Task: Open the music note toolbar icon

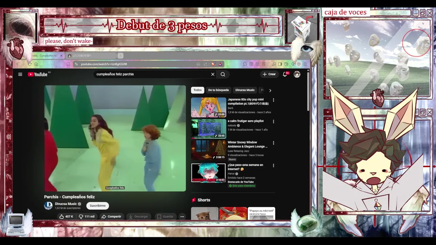Action: click(x=274, y=64)
